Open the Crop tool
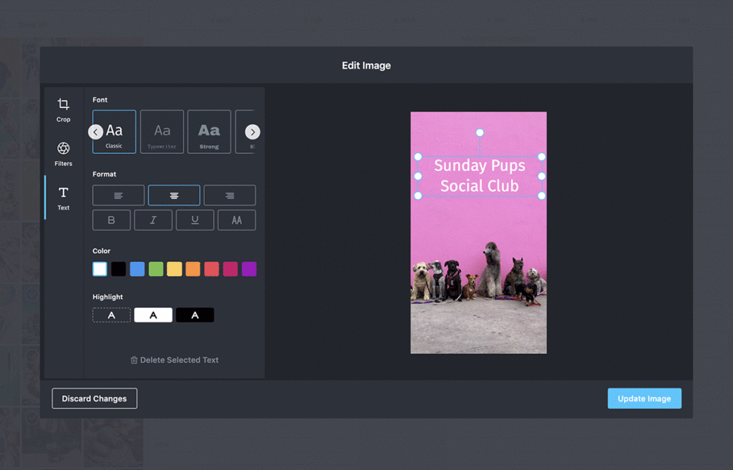This screenshot has height=470, width=733. (63, 110)
